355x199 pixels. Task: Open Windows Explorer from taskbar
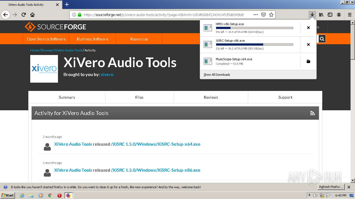tap(31, 195)
